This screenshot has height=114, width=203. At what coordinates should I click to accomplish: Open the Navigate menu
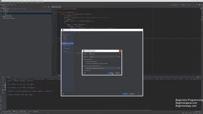pos(10,3)
